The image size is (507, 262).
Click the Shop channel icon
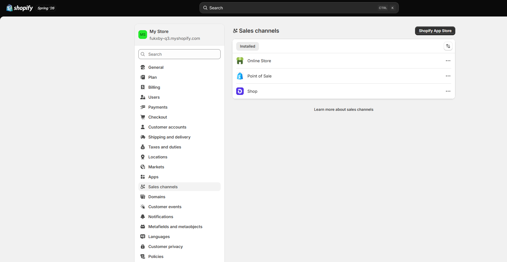(240, 91)
